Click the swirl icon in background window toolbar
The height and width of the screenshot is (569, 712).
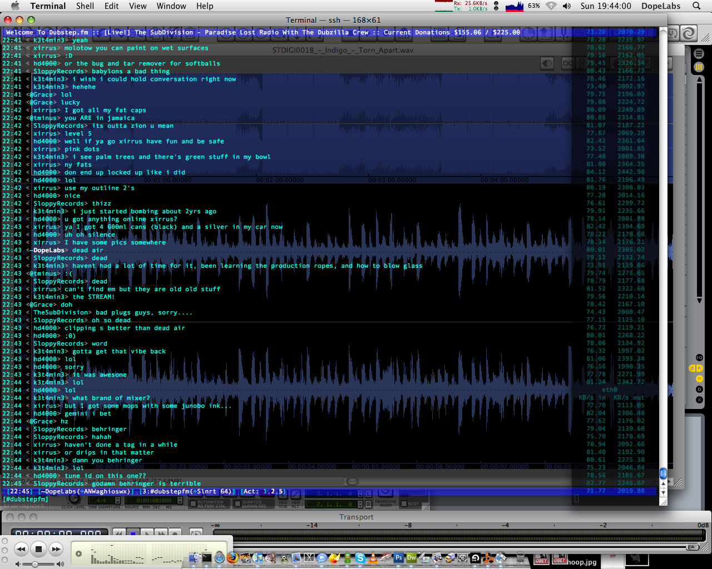[x=689, y=33]
